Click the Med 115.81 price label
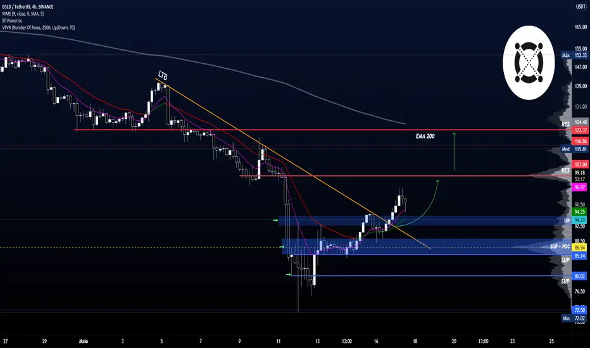Screen dimensions: 590x348 coord(574,149)
